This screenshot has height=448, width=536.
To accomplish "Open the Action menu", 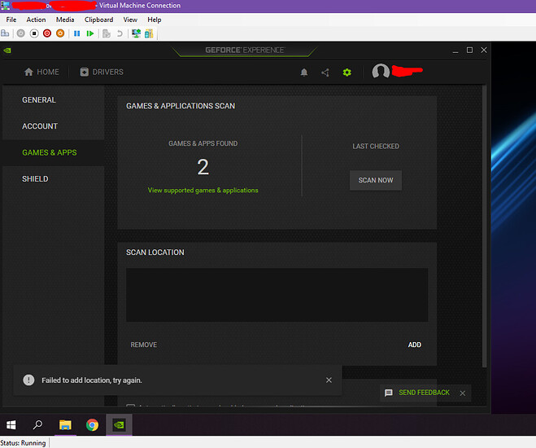I will tap(36, 20).
